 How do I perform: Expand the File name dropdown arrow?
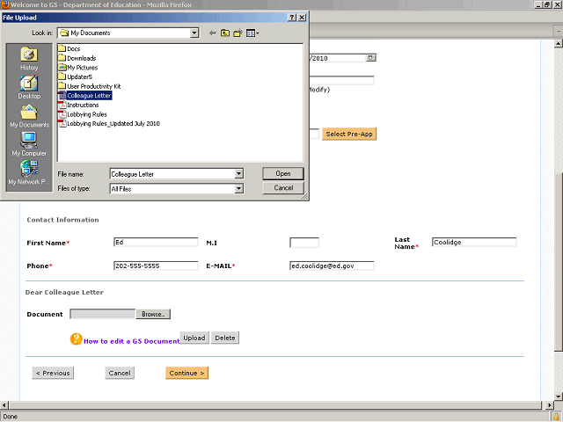[x=238, y=174]
